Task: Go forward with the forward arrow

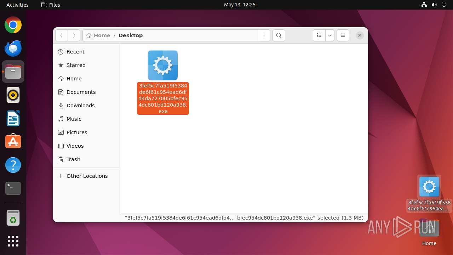Action: [x=74, y=35]
